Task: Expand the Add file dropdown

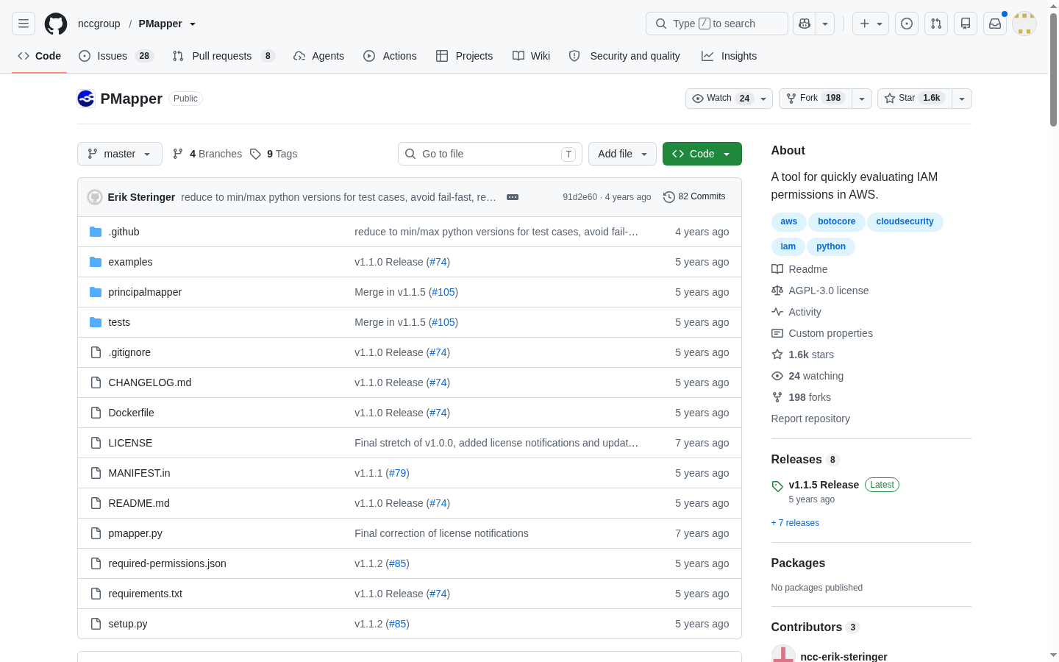Action: click(622, 154)
